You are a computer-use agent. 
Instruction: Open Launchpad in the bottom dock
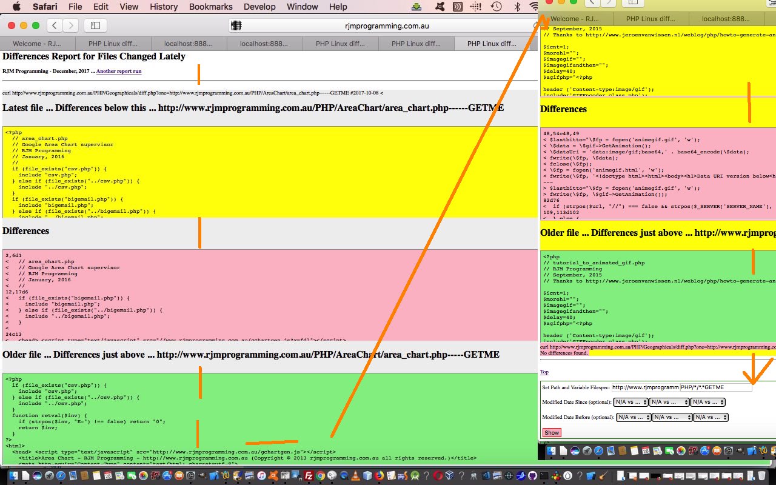tap(49, 476)
